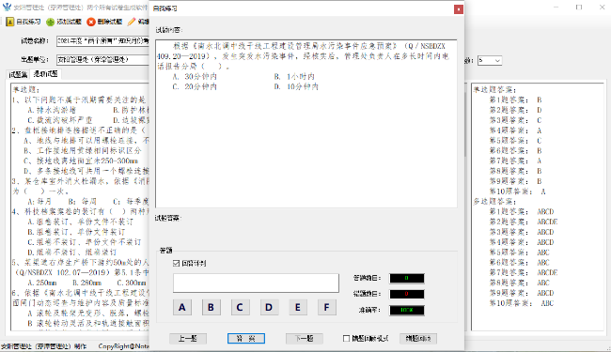Choose answer letter F button

(326, 307)
